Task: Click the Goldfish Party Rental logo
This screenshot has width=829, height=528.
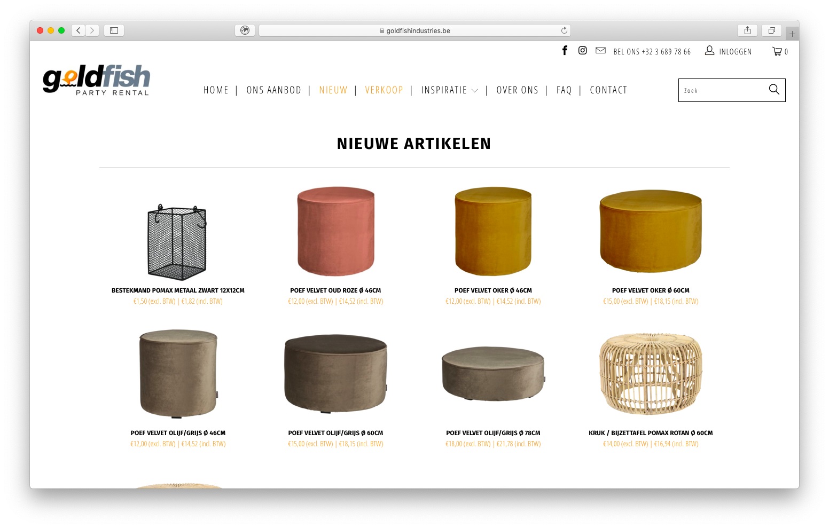Action: [97, 80]
